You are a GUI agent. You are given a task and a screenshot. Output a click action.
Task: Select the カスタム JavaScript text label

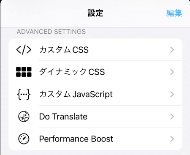76,94
